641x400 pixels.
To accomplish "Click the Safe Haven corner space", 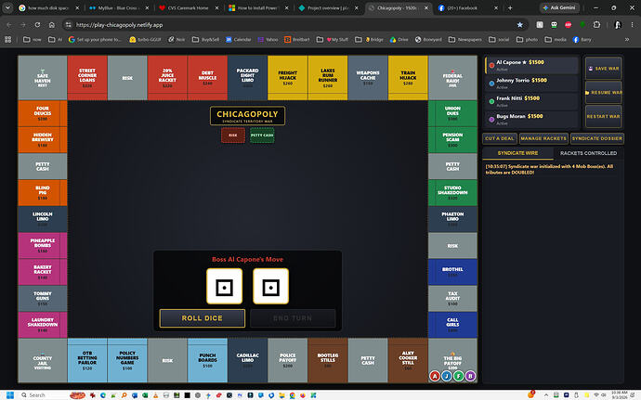I will 43,78.
